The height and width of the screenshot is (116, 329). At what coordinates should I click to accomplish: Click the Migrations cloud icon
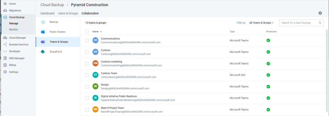click(5, 11)
